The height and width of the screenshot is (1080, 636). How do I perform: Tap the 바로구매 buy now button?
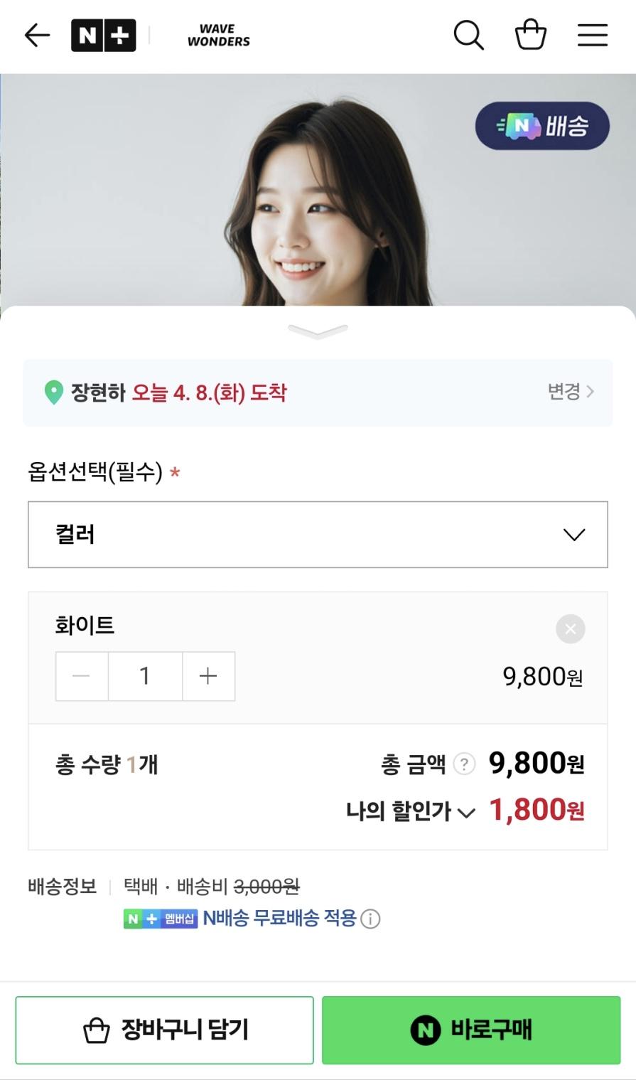click(x=471, y=1030)
